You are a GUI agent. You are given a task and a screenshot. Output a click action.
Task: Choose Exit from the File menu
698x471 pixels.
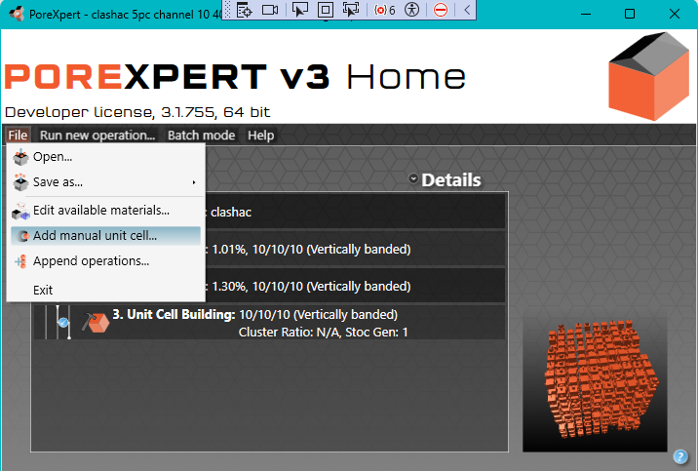click(43, 290)
